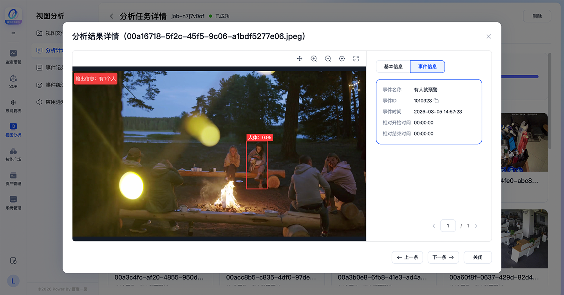564x295 pixels.
Task: Switch to the 基本信息 tab
Action: (x=393, y=67)
